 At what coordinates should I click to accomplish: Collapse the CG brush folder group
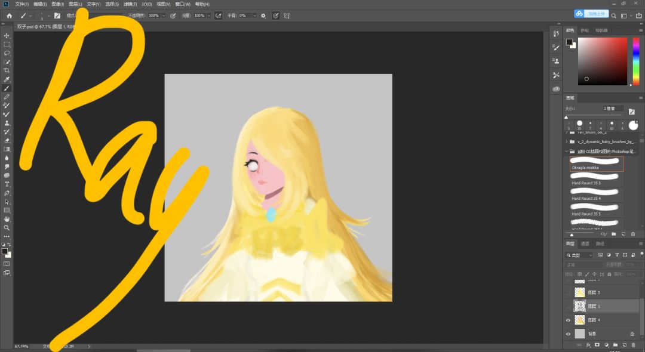tap(566, 151)
